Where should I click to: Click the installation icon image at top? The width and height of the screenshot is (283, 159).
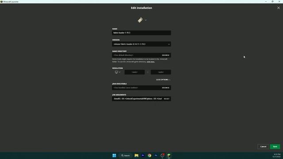140,20
